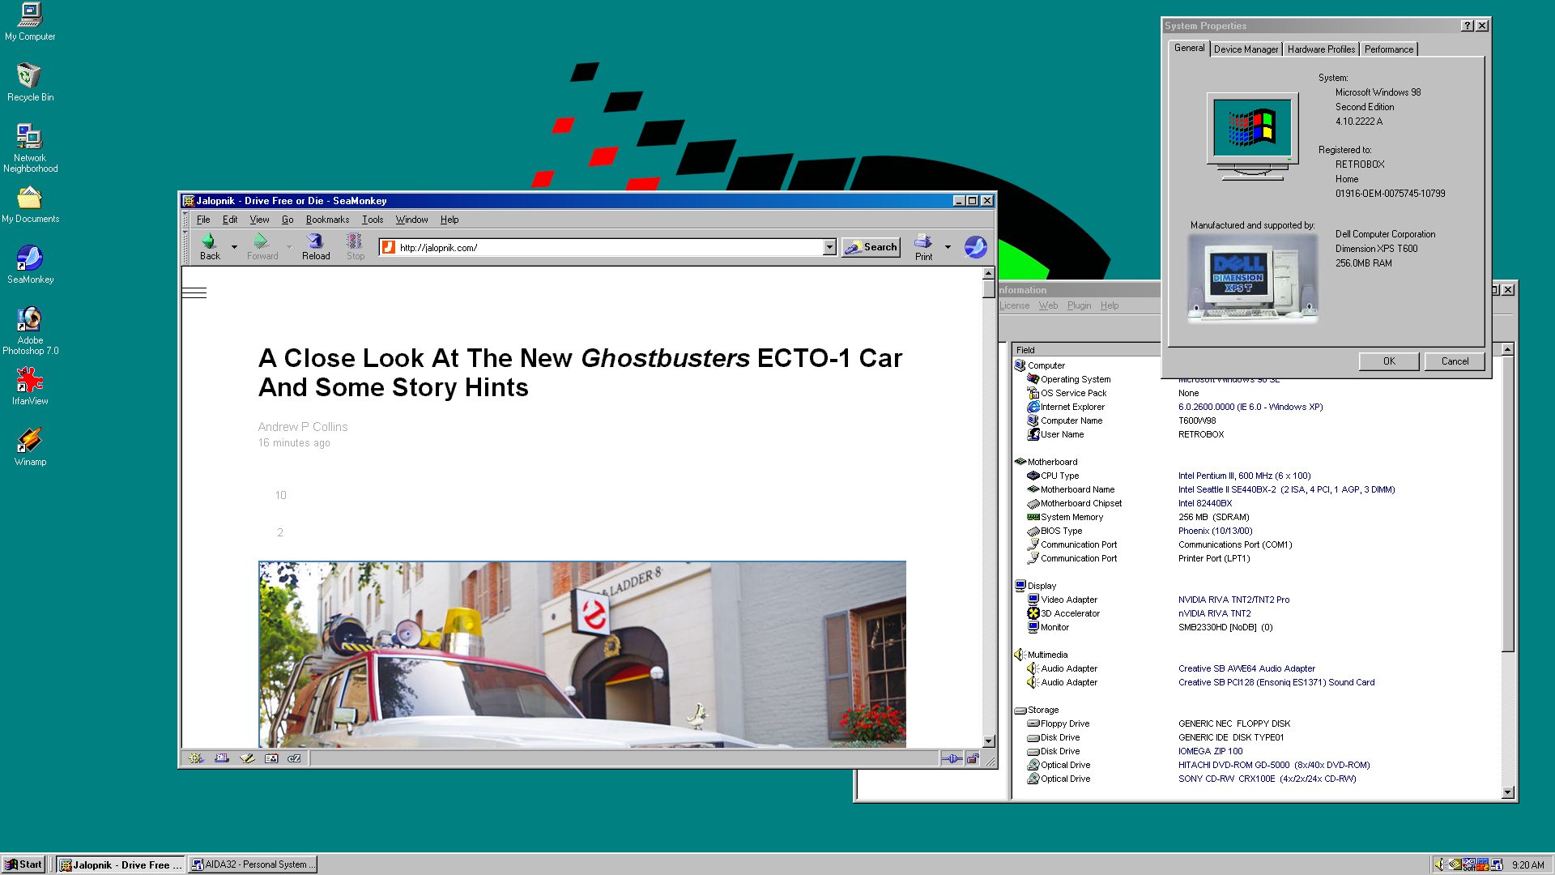Open Intel Pentium III CPU link
Image resolution: width=1555 pixels, height=875 pixels.
coord(1244,476)
